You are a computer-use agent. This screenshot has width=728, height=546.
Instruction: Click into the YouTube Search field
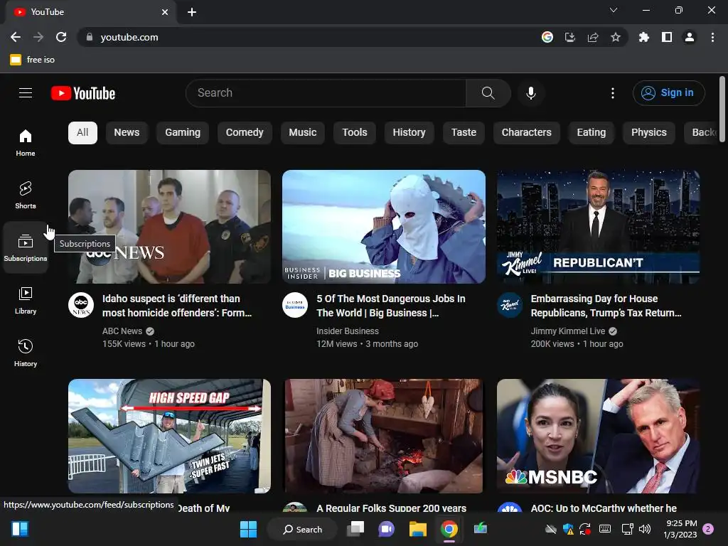point(326,93)
